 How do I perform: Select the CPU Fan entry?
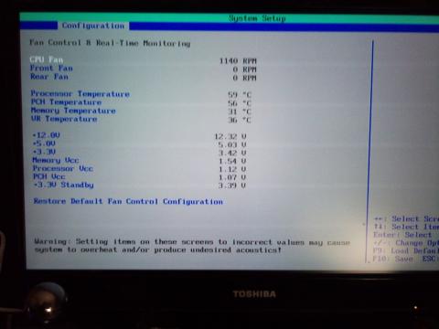click(x=47, y=59)
